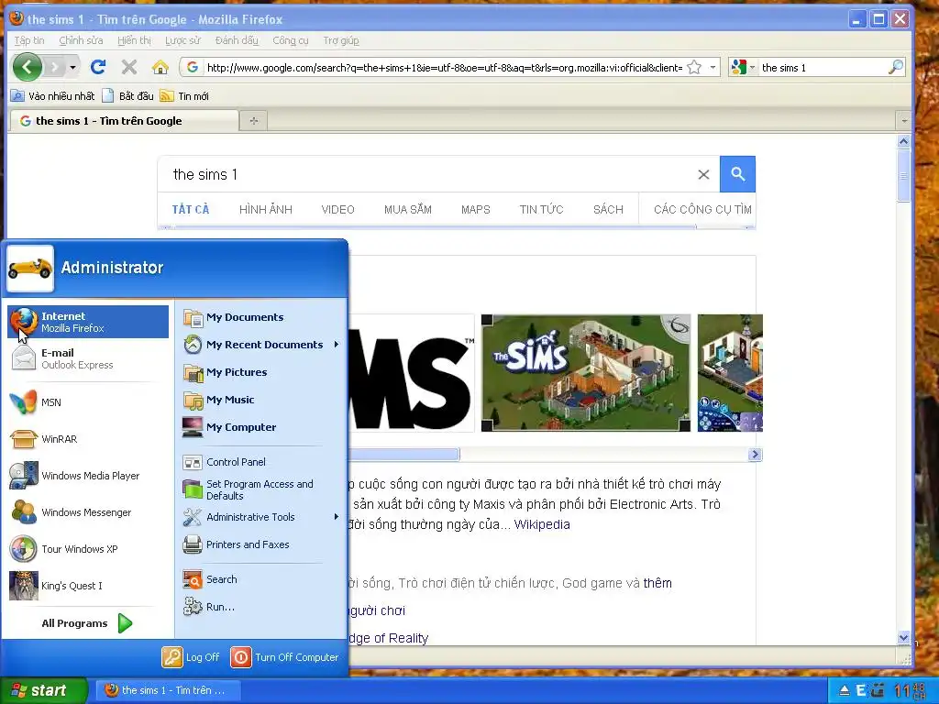
Task: Launch King's Quest I game
Action: [88, 586]
